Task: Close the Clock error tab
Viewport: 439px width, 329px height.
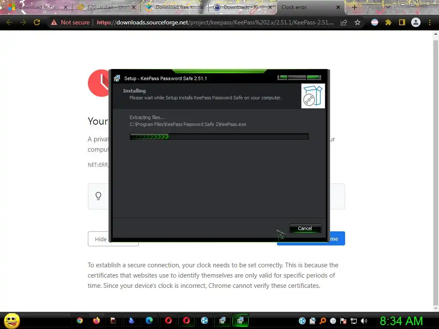Action: (x=338, y=7)
